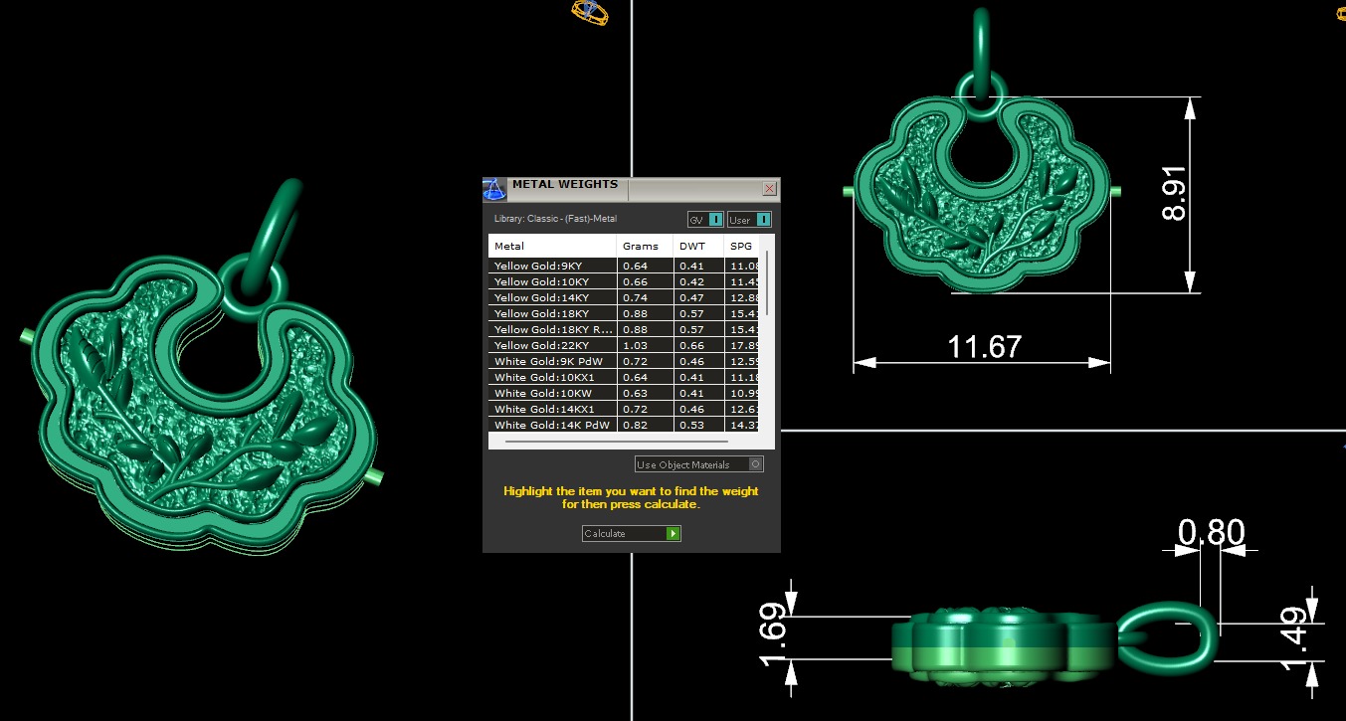The height and width of the screenshot is (721, 1346).
Task: Click the 8.91 height dimension label
Action: pyautogui.click(x=1174, y=193)
